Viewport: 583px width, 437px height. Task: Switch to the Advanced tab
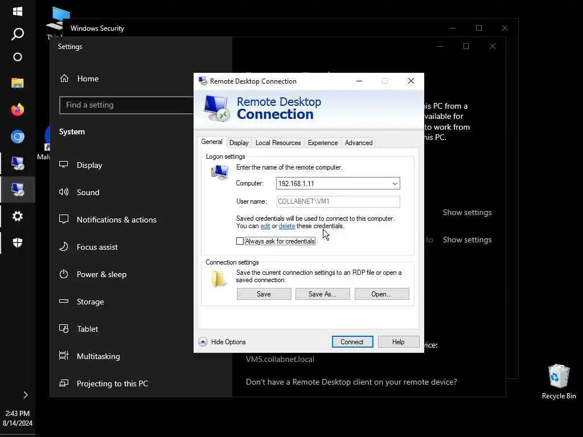pyautogui.click(x=359, y=143)
